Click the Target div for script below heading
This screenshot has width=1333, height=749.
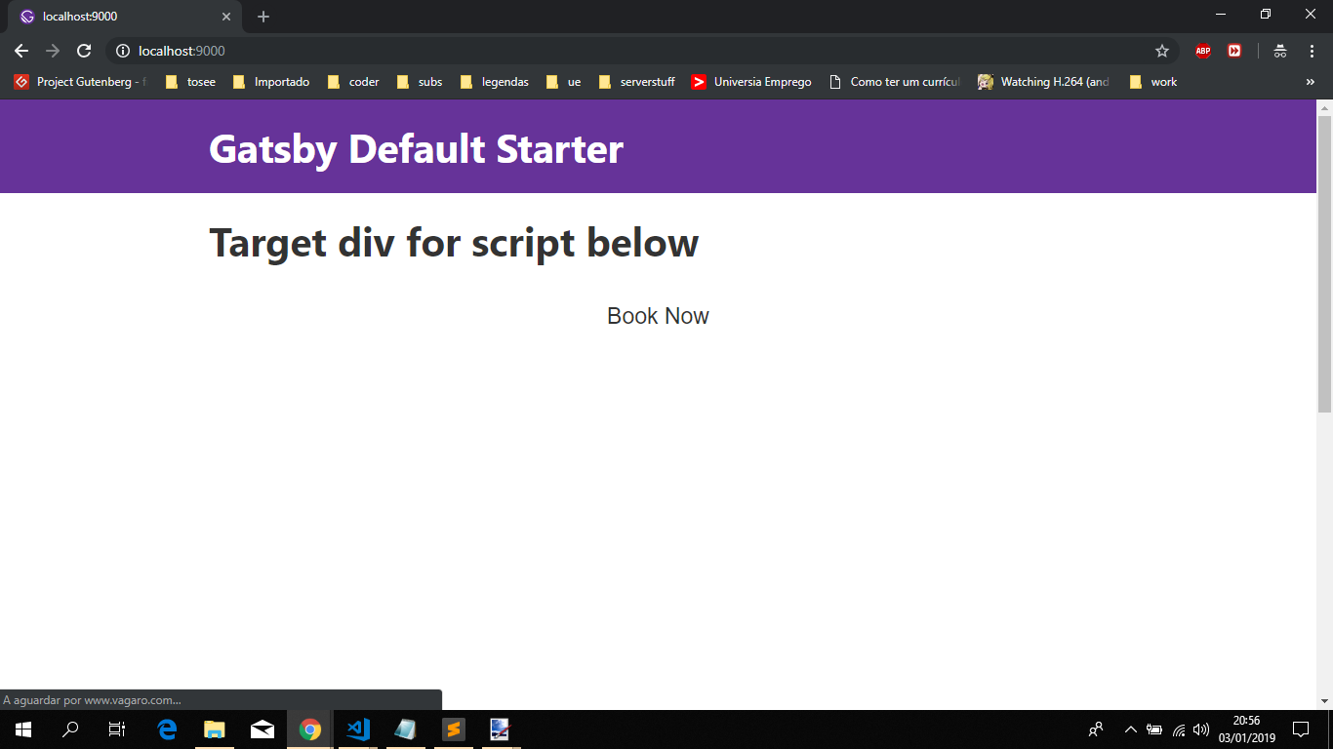[x=454, y=242]
